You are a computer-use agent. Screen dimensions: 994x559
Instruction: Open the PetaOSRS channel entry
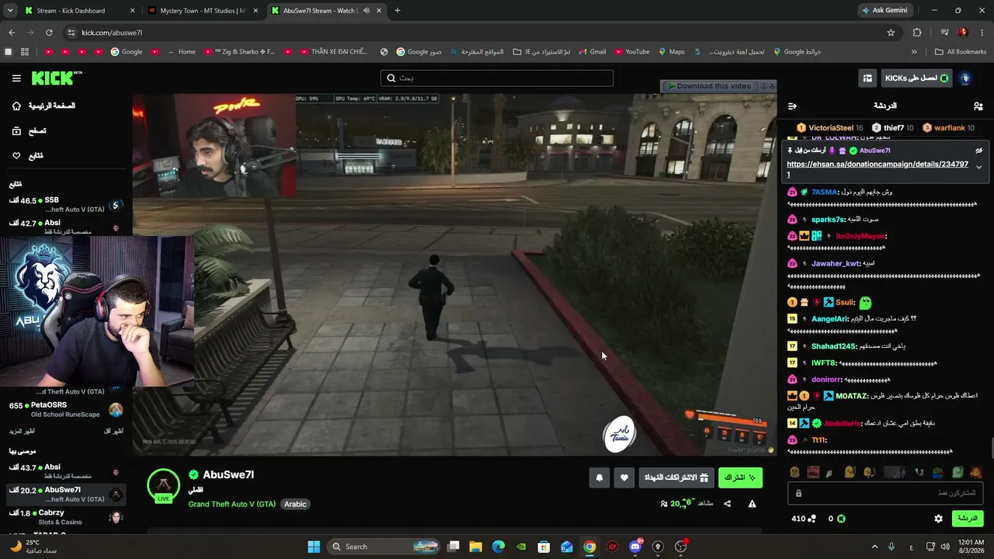(66, 409)
